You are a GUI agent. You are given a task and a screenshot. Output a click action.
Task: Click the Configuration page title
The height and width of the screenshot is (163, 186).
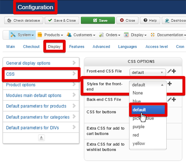35,7
